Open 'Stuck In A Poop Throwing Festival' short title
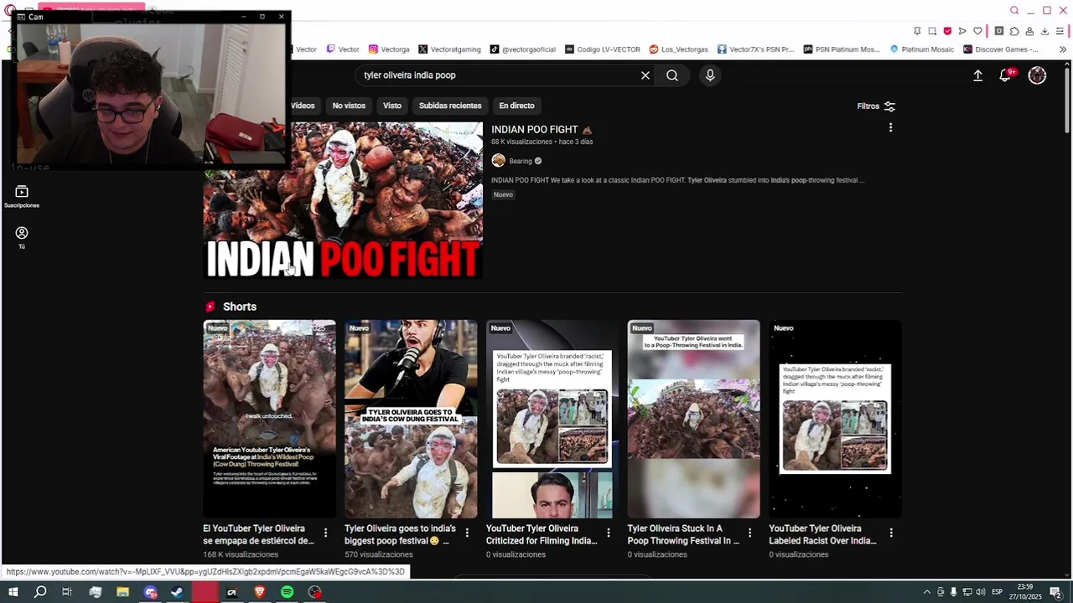Image resolution: width=1073 pixels, height=603 pixels. tap(683, 534)
